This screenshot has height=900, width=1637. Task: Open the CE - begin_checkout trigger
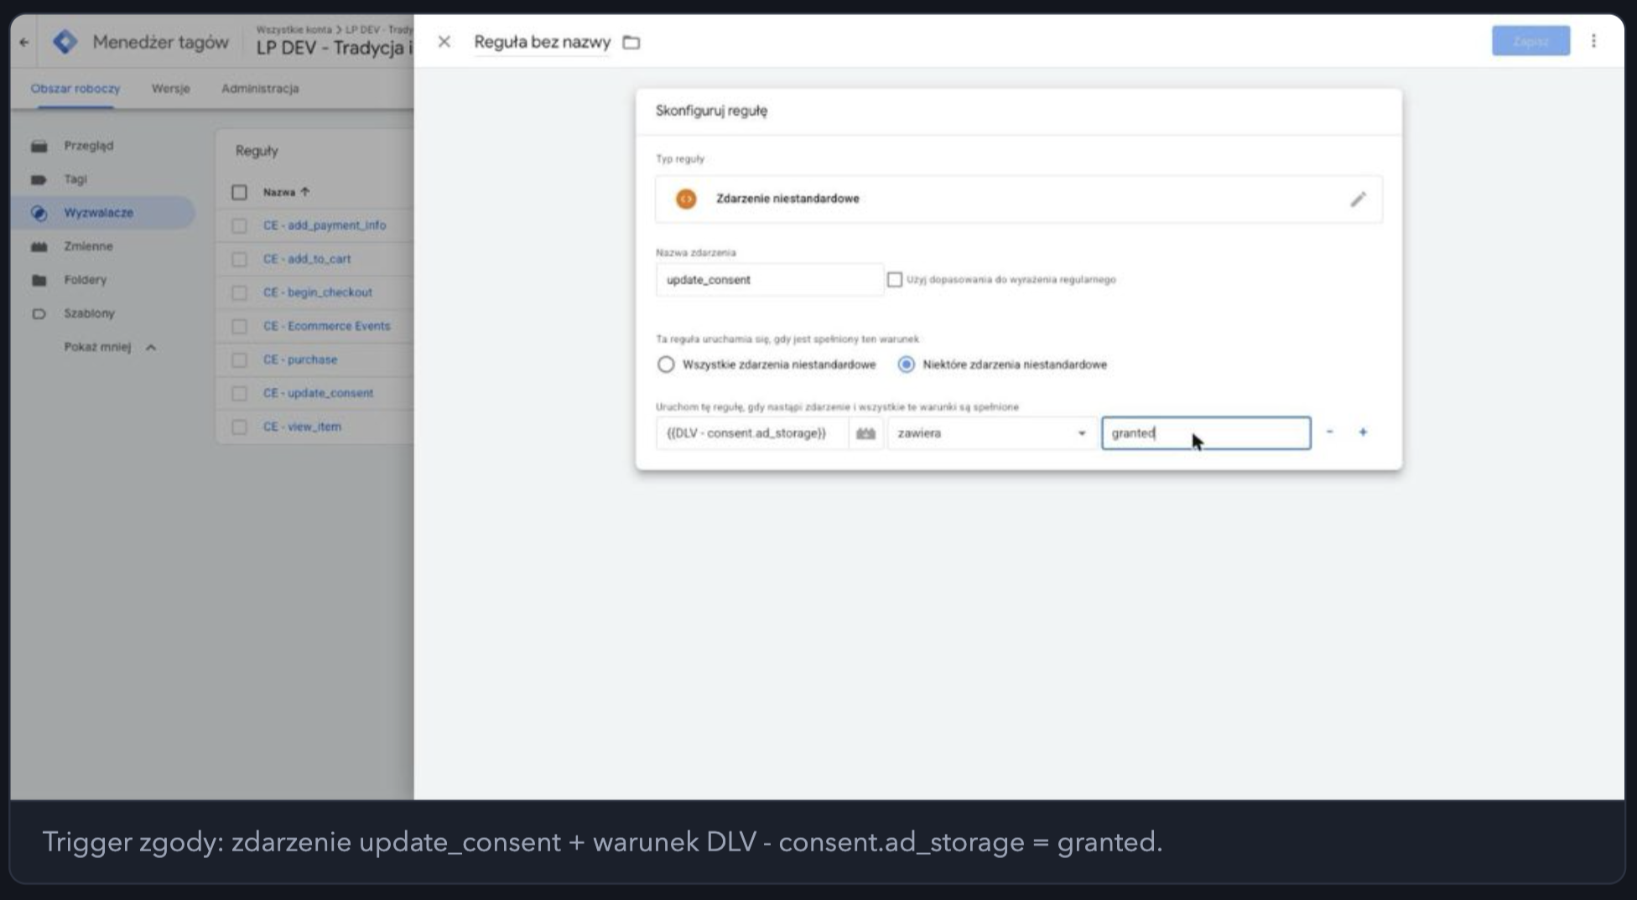[x=317, y=292]
